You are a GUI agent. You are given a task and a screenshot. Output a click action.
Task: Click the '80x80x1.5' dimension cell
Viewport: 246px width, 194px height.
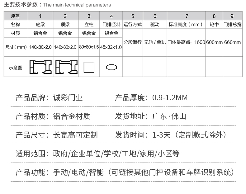point(89,47)
